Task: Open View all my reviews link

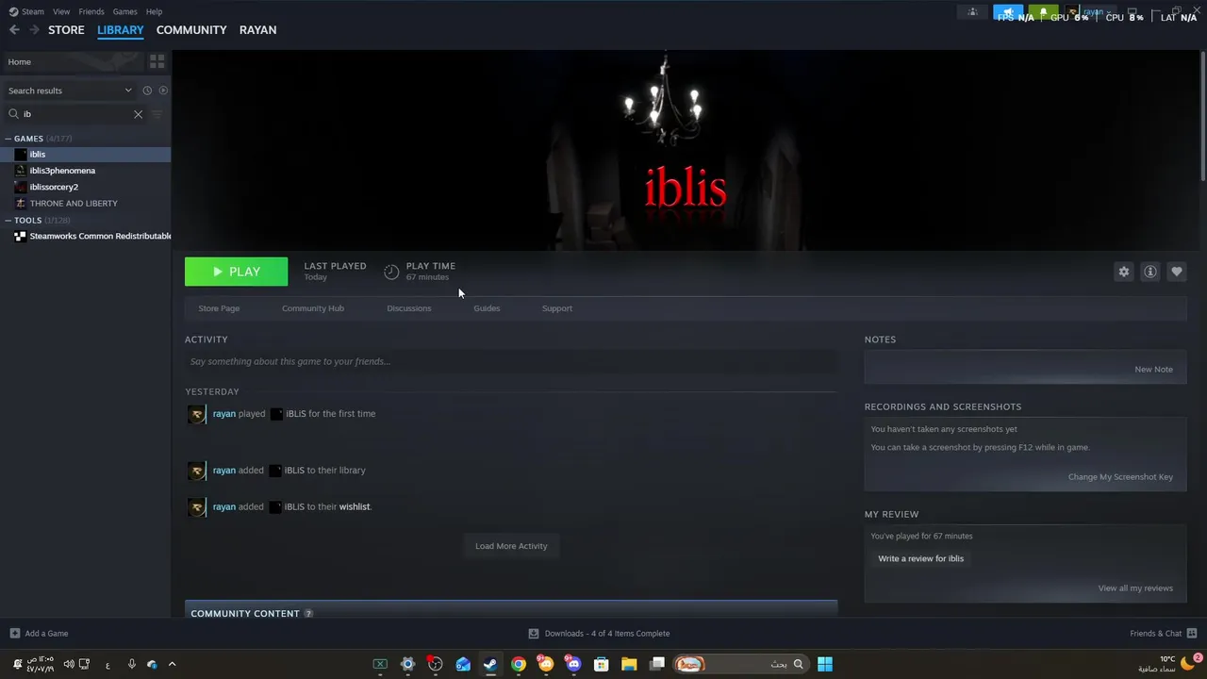Action: click(1135, 588)
